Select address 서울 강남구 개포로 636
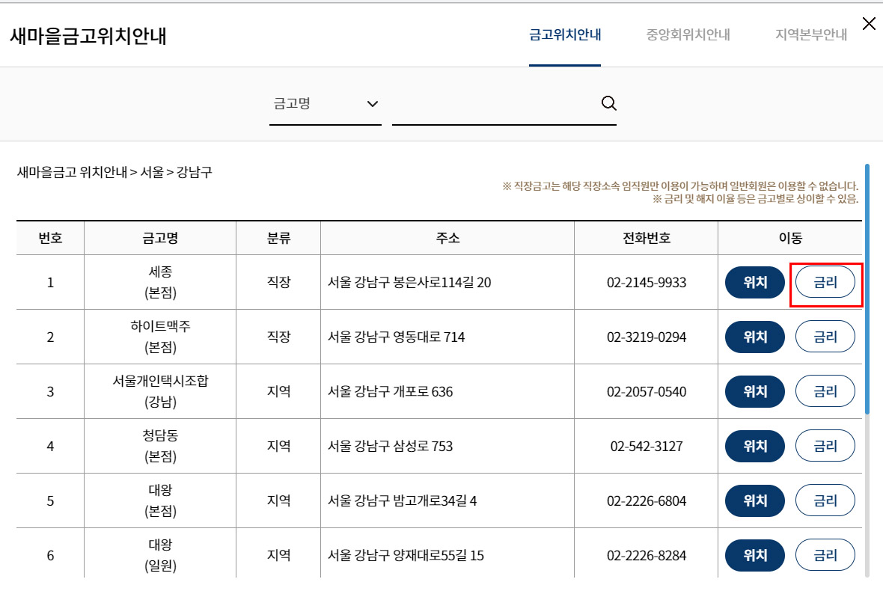Screen dimensions: 883x591 (391, 392)
